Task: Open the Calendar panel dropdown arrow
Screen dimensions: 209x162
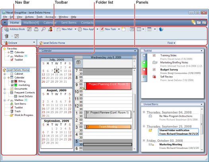Action: tap(135, 51)
